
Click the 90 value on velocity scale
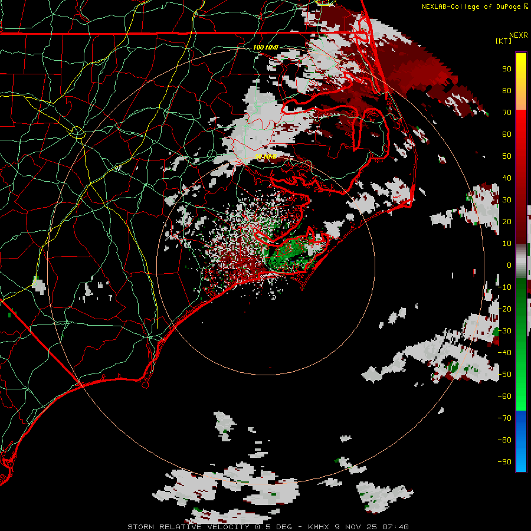(507, 69)
